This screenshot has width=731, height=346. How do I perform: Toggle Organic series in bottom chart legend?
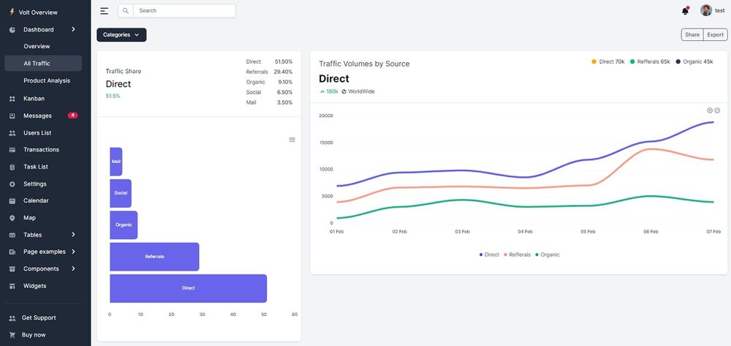tap(548, 255)
